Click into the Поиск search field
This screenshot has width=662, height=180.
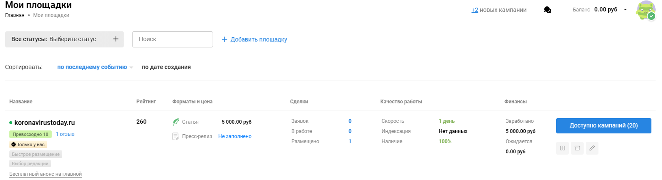point(172,39)
